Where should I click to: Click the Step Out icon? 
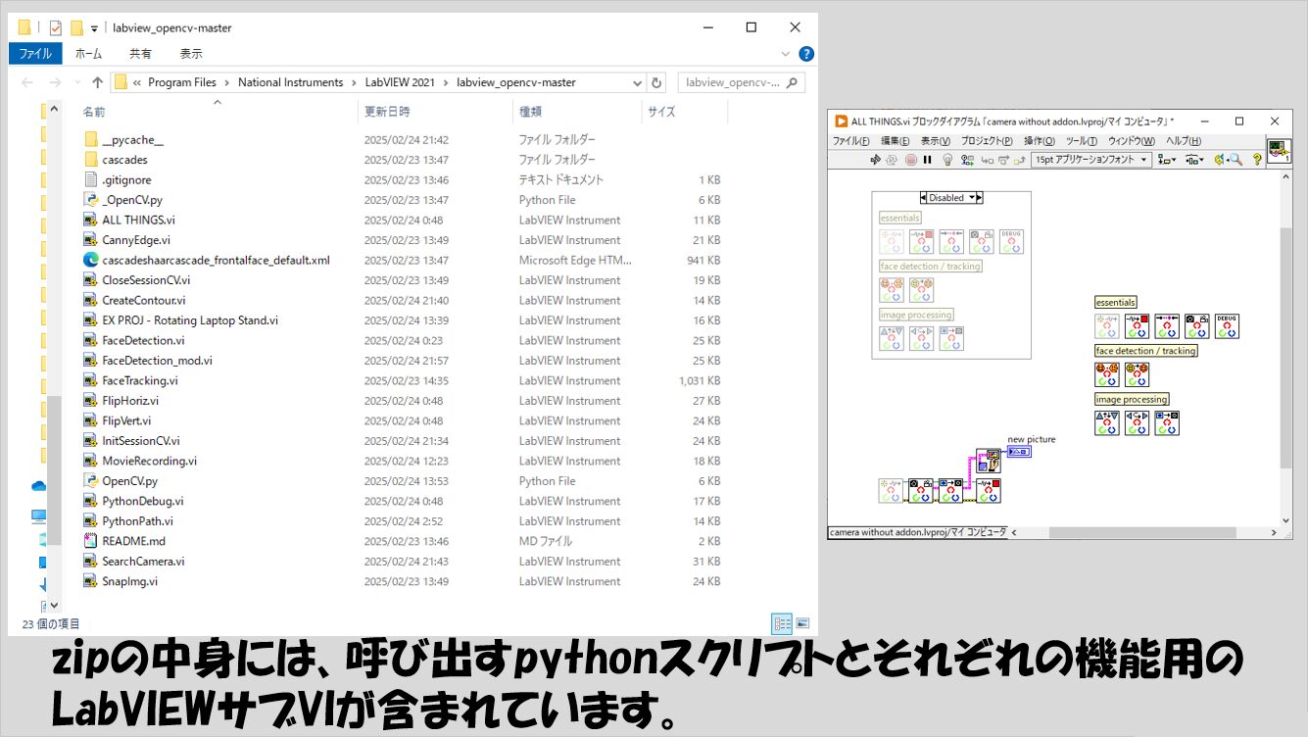pyautogui.click(x=1020, y=161)
